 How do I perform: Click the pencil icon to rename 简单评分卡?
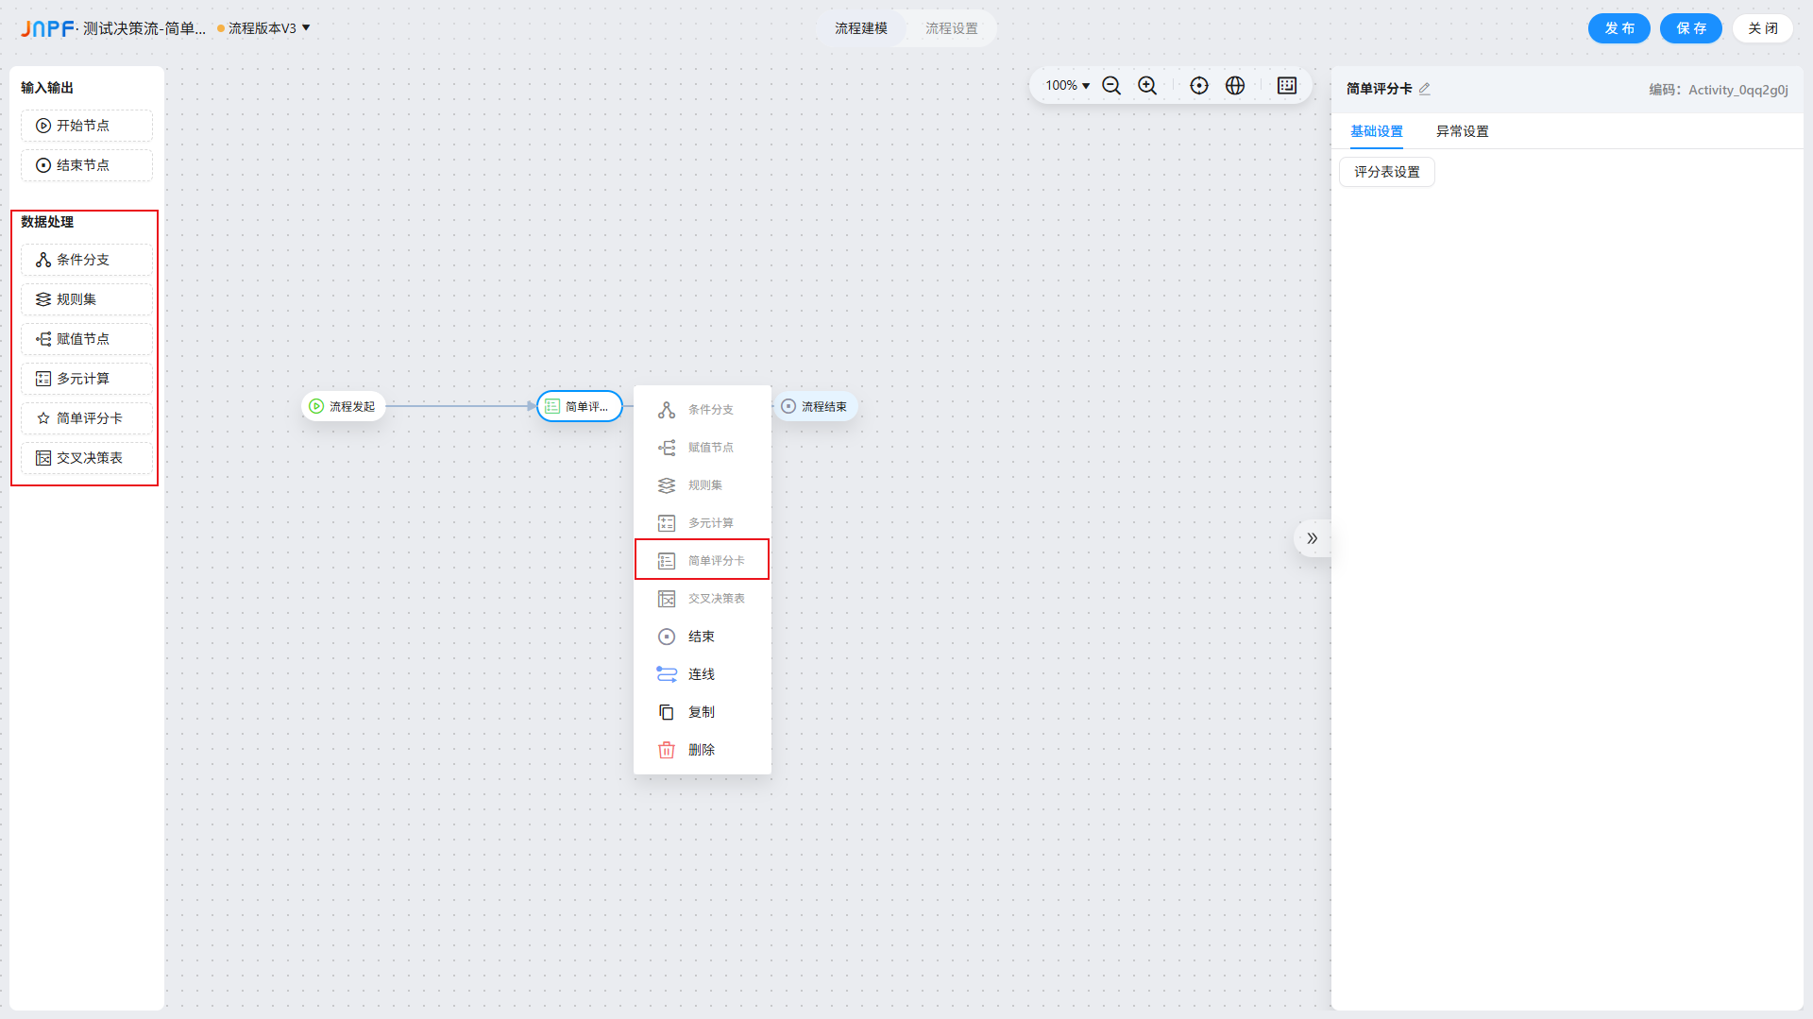1425,89
